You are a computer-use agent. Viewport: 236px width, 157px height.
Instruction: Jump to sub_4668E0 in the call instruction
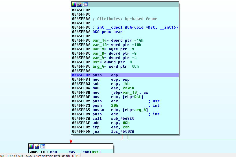[123, 119]
